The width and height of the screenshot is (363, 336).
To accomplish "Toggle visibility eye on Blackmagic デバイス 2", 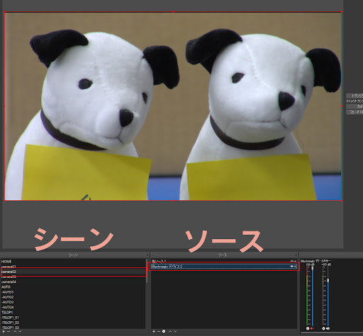I will [x=292, y=267].
